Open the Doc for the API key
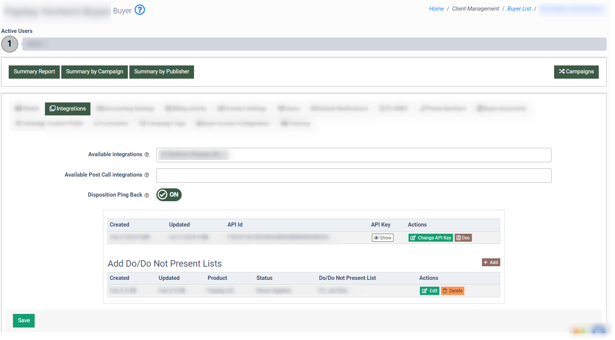 click(463, 238)
